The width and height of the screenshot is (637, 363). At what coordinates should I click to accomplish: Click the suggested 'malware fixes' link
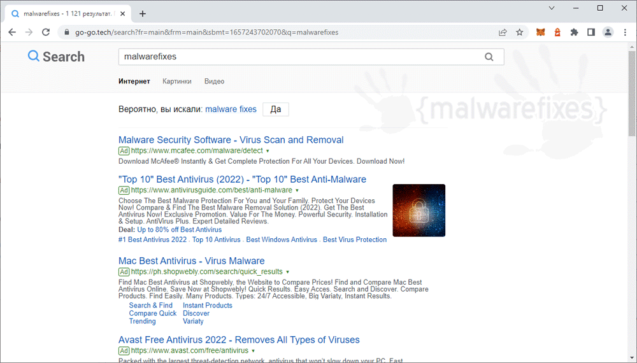[x=231, y=110]
